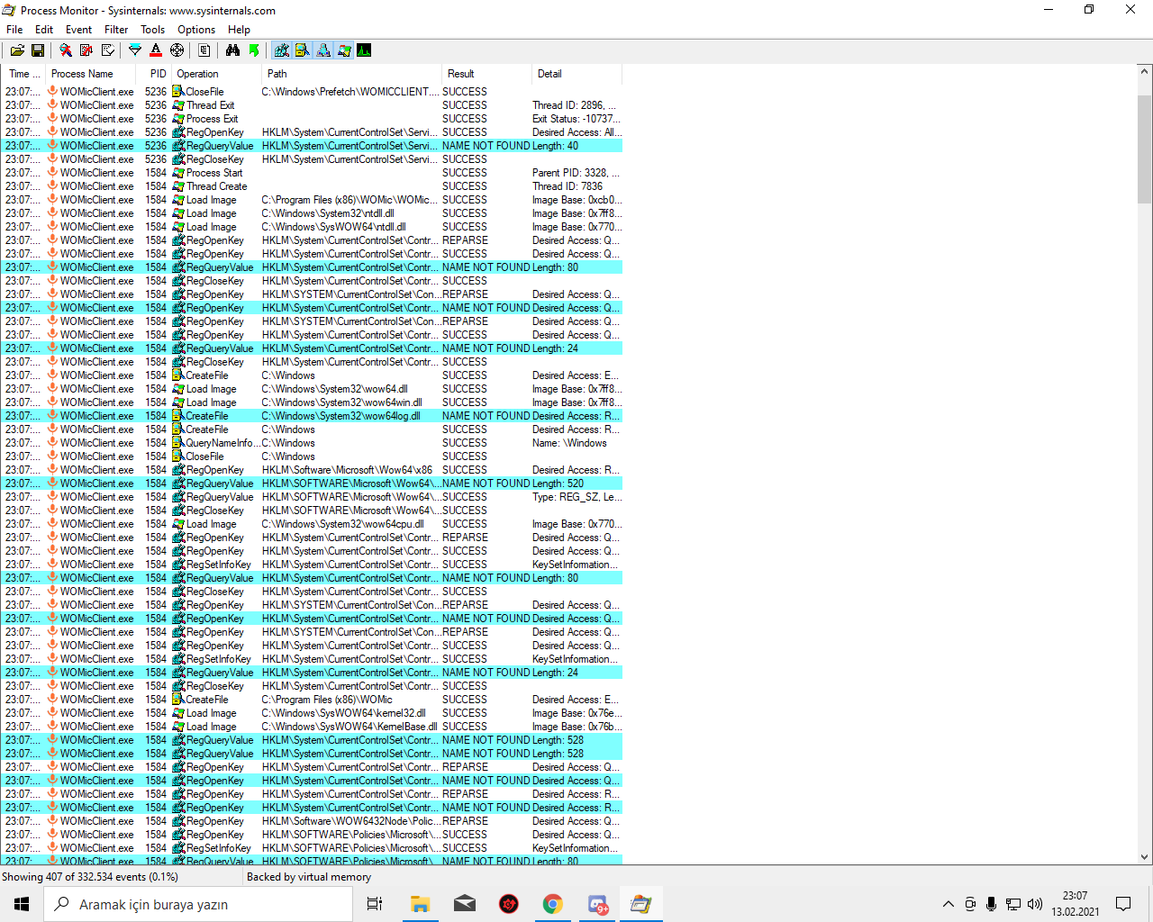Image resolution: width=1153 pixels, height=922 pixels.
Task: Toggle Show Registry Activity
Action: (282, 50)
